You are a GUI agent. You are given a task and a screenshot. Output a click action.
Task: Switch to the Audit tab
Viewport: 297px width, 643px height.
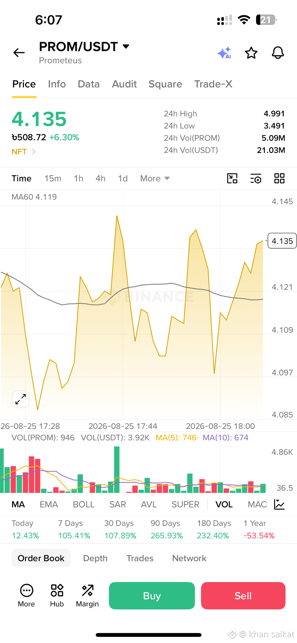click(x=124, y=84)
